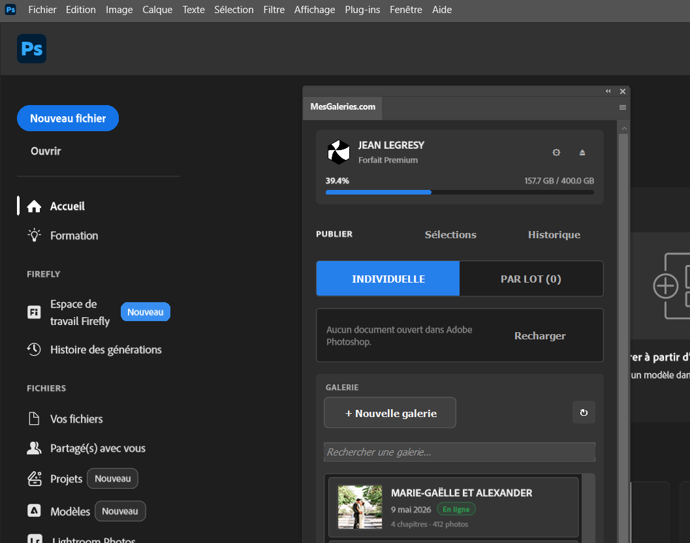690x543 pixels.
Task: Open the MesGaleries panel flyout menu
Action: pos(622,108)
